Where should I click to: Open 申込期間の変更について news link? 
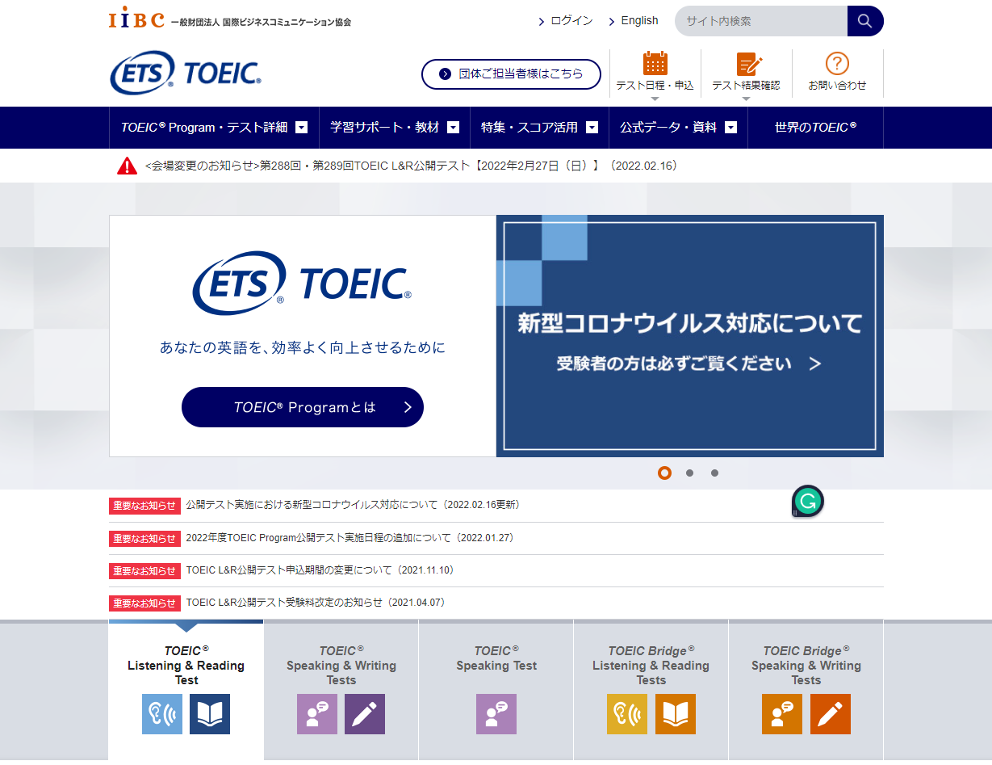click(320, 570)
